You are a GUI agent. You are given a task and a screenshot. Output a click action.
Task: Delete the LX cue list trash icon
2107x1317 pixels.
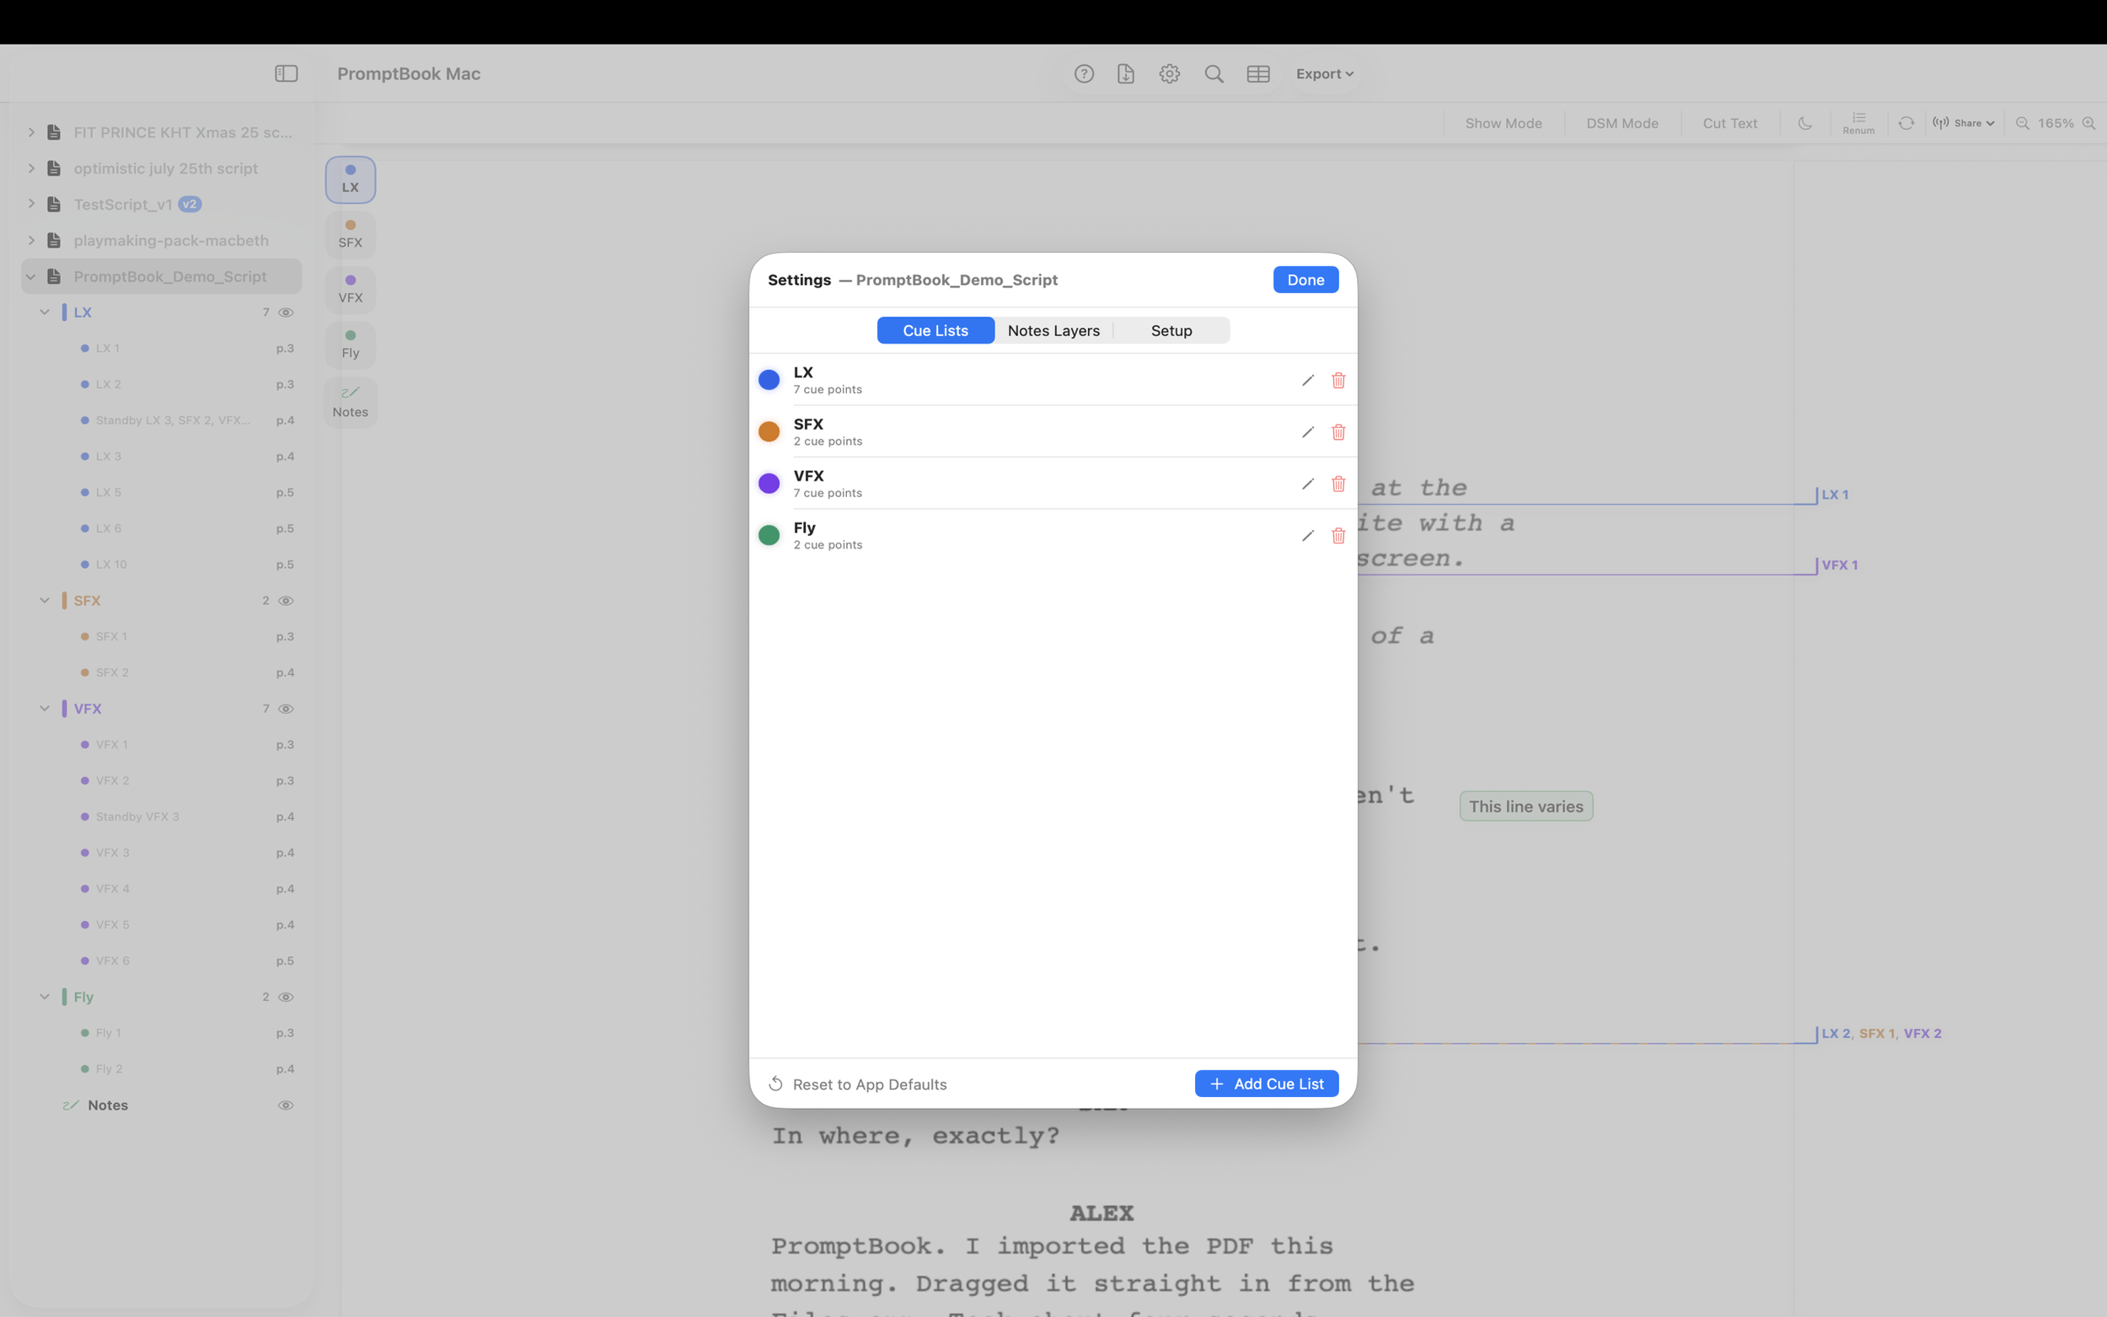pyautogui.click(x=1338, y=380)
